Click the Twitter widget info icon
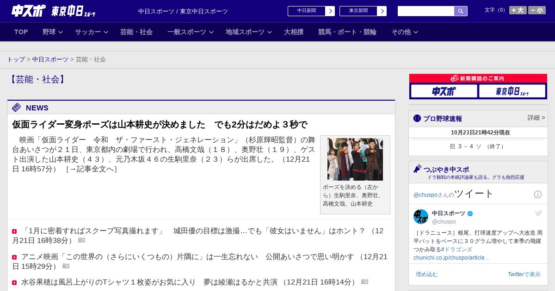 tap(538, 194)
